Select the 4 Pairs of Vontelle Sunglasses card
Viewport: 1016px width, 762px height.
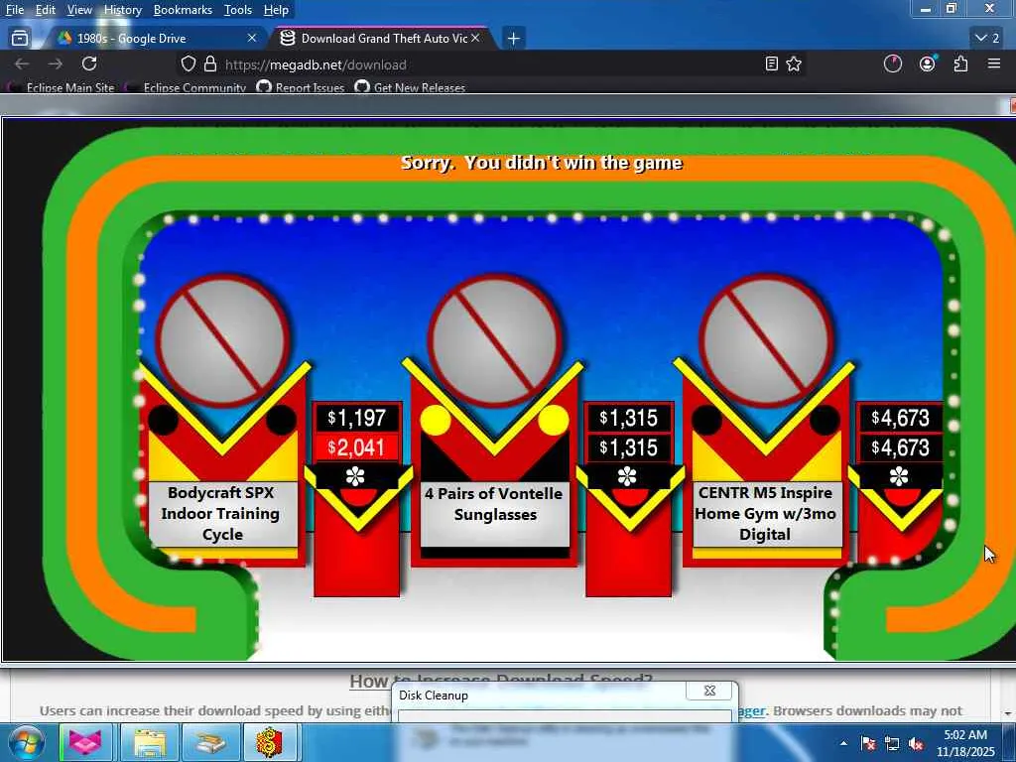(495, 513)
